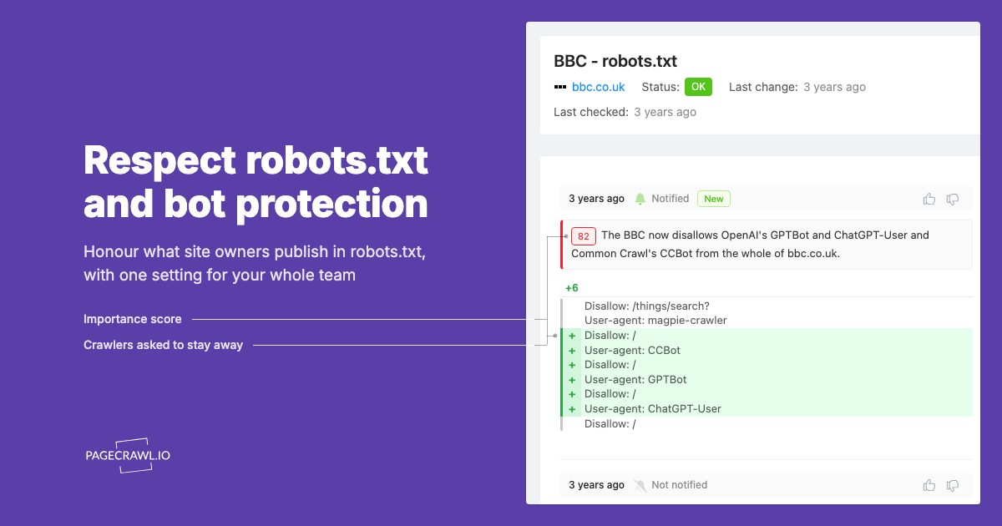
Task: Click the Crawlers asked to stay away label
Action: [163, 345]
